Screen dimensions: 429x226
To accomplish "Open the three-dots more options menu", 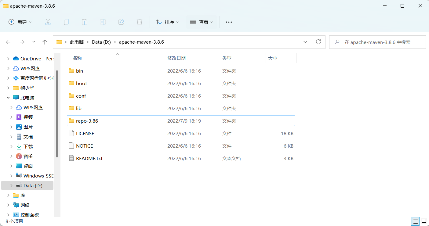I will point(229,22).
